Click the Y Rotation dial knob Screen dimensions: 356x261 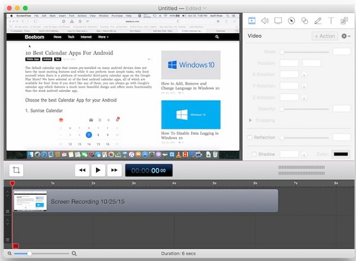304,86
